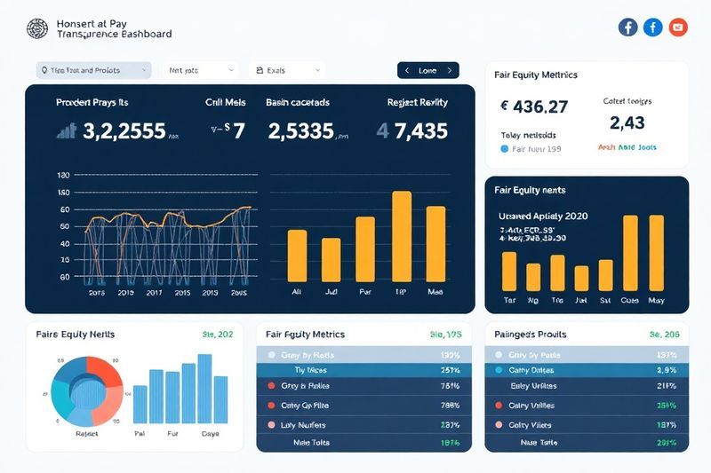Click the red mail icon in the header
This screenshot has height=473, width=711.
pos(678,28)
